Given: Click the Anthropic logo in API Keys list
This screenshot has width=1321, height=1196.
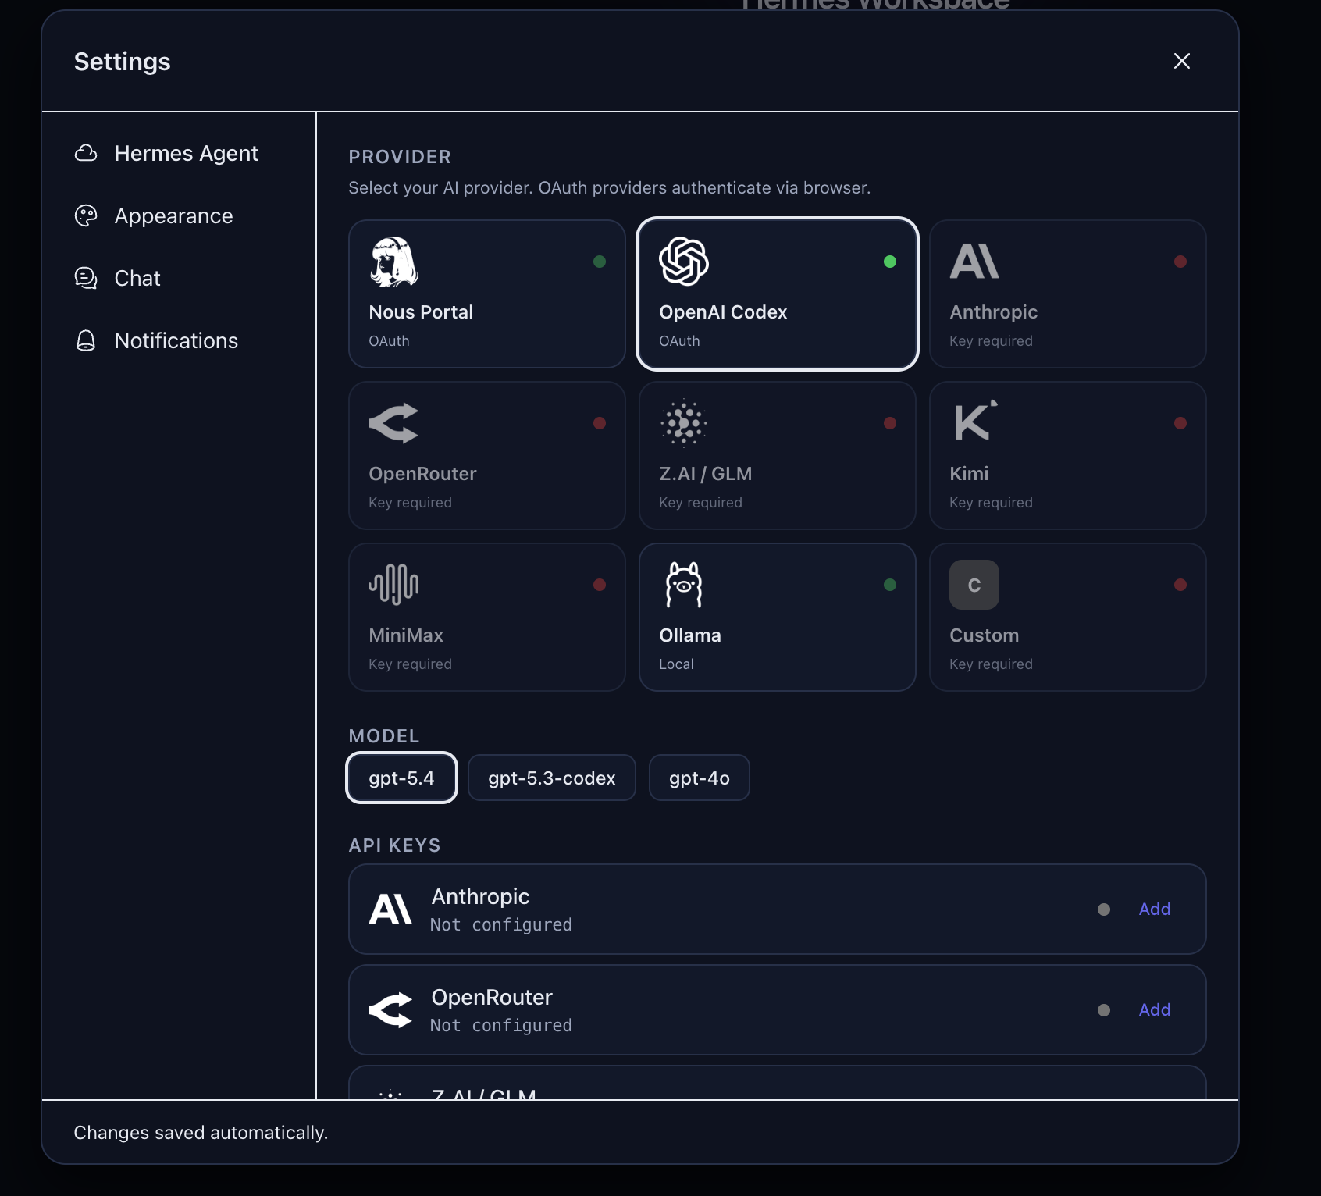Looking at the screenshot, I should coord(390,909).
